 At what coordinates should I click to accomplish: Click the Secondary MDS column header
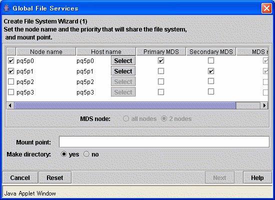(x=211, y=52)
